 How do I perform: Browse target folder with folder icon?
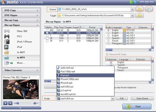(x=139, y=16)
